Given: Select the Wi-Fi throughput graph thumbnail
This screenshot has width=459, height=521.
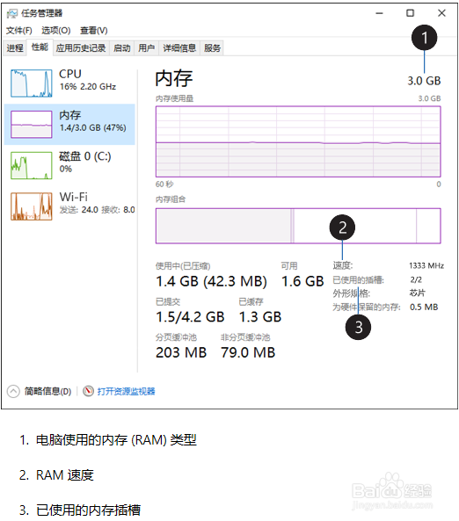Looking at the screenshot, I should 32,206.
